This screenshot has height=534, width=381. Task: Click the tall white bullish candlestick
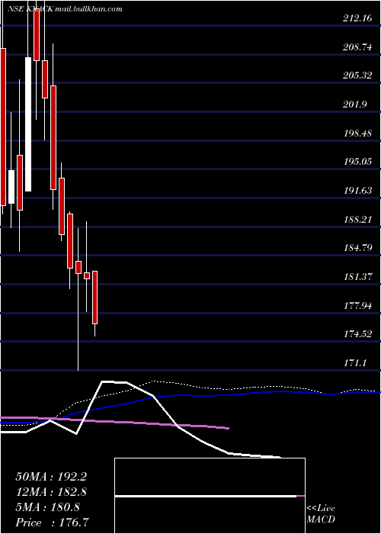28,124
